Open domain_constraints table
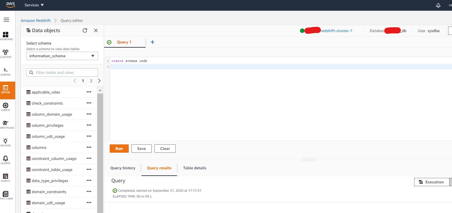The height and width of the screenshot is (213, 452). (x=49, y=192)
